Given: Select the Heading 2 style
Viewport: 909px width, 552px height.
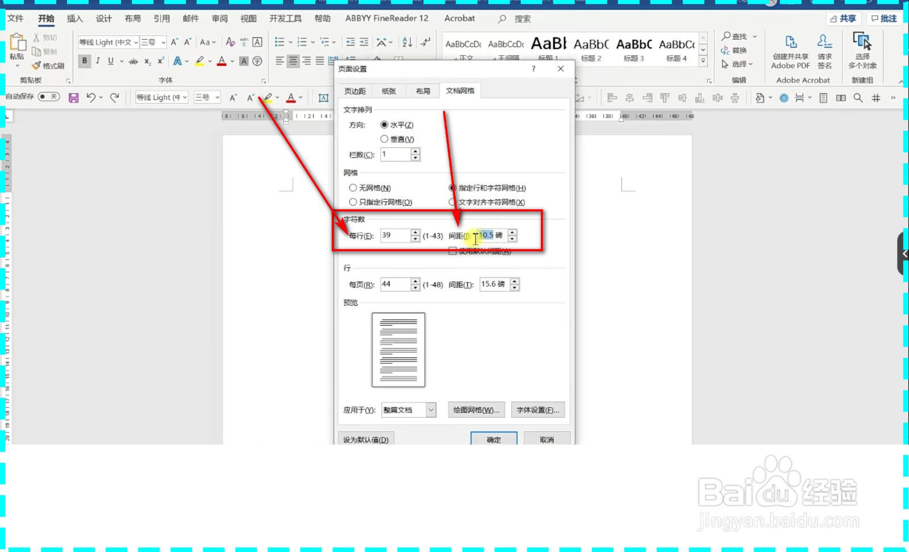Looking at the screenshot, I should click(591, 48).
